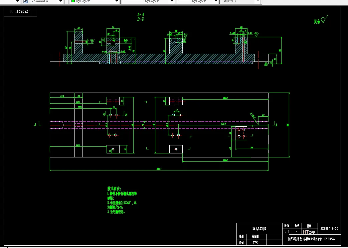Image resolution: width=348 pixels, height=248 pixels.
Task: Select the overall length dimension under plan view
Action: [x=159, y=169]
